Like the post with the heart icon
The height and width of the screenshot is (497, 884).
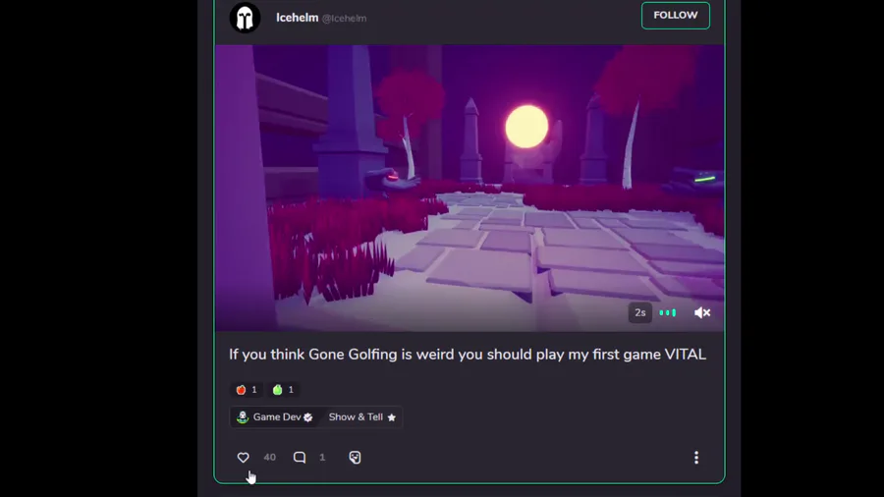[x=243, y=457]
